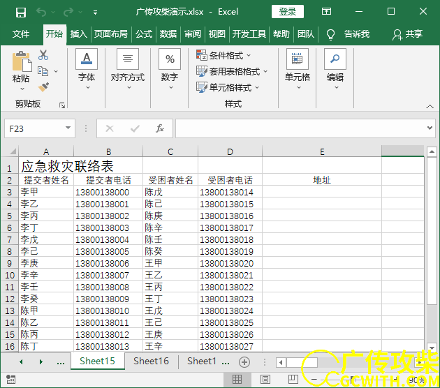Screen dimensions: 440x388
Task: Click the next sheet navigation arrow
Action: pyautogui.click(x=41, y=361)
